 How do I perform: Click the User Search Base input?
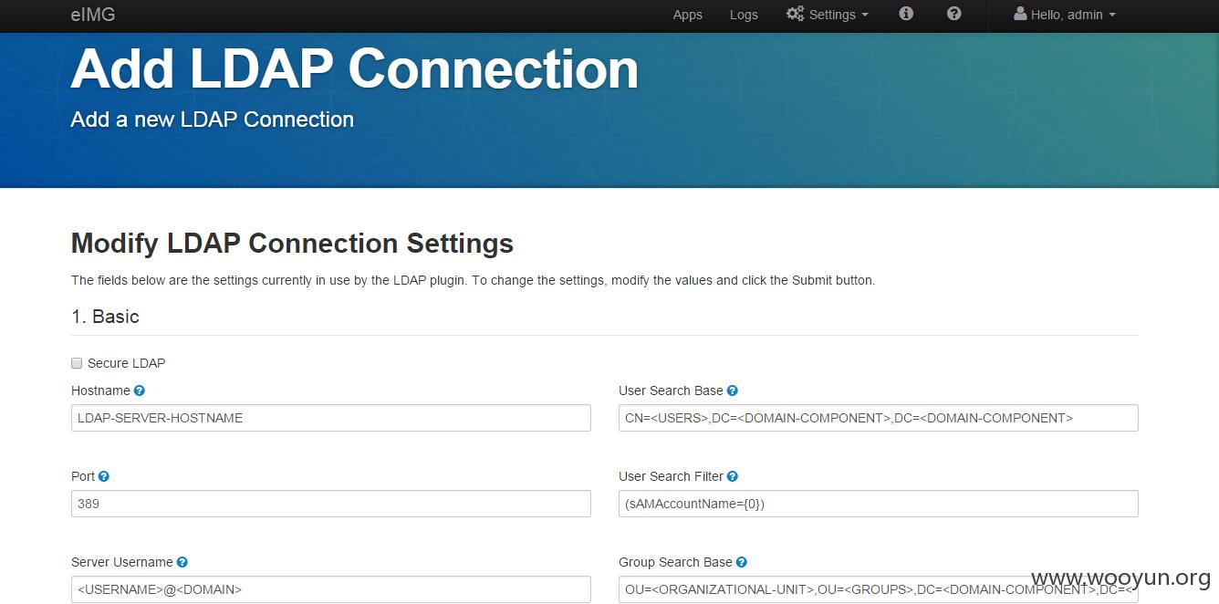click(x=879, y=418)
